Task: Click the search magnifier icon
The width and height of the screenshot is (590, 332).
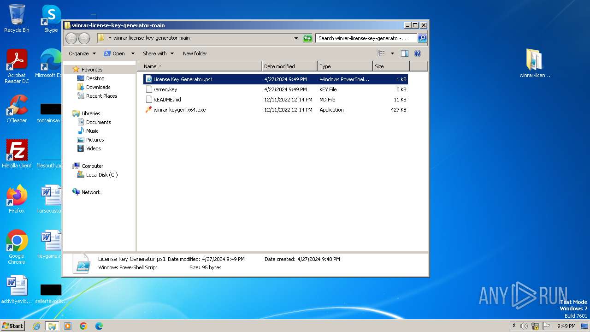Action: [x=422, y=38]
